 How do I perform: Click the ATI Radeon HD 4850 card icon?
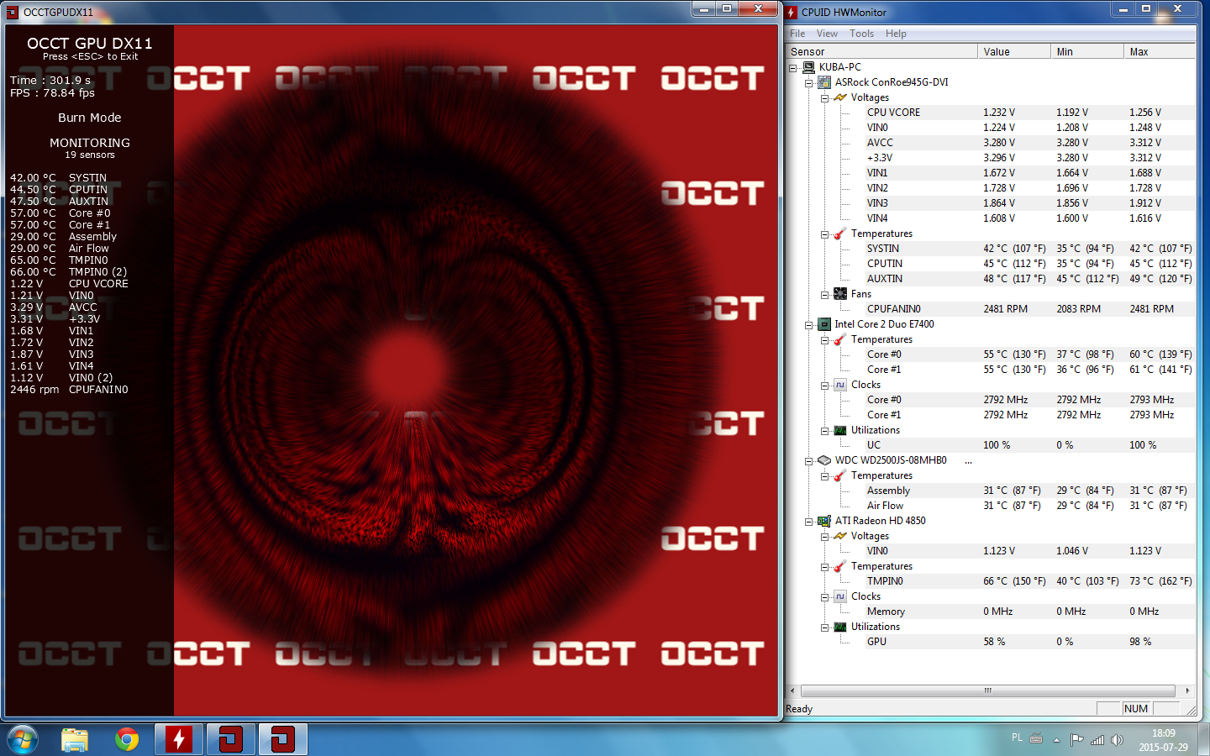824,521
